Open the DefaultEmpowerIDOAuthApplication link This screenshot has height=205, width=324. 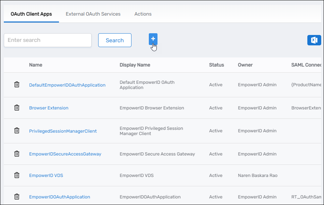67,85
